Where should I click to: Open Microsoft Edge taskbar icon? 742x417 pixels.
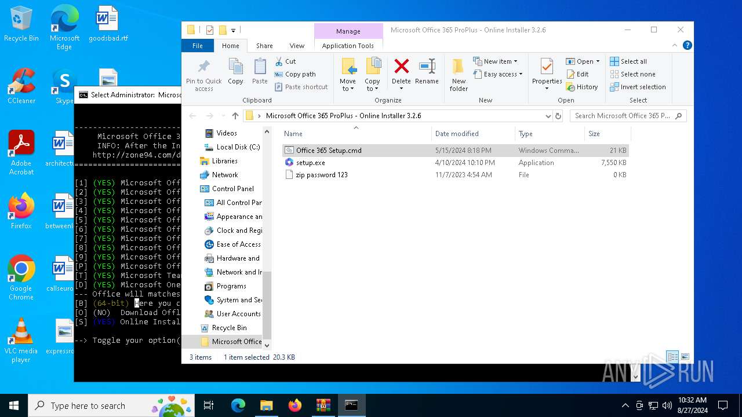(x=238, y=405)
